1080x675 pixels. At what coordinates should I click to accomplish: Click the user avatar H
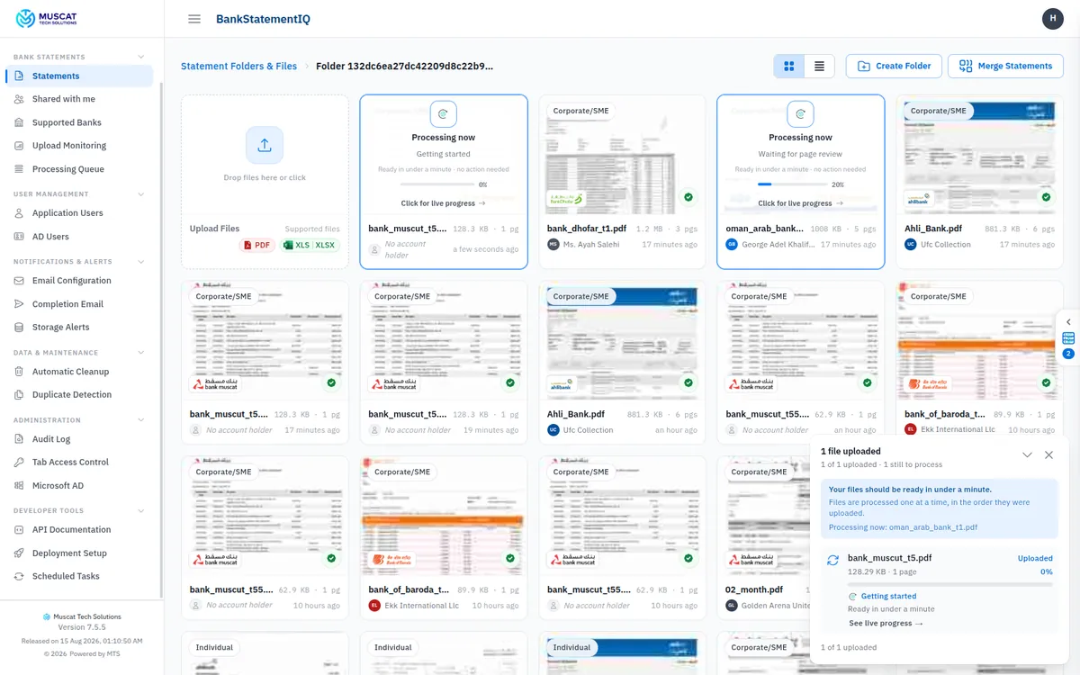1052,18
